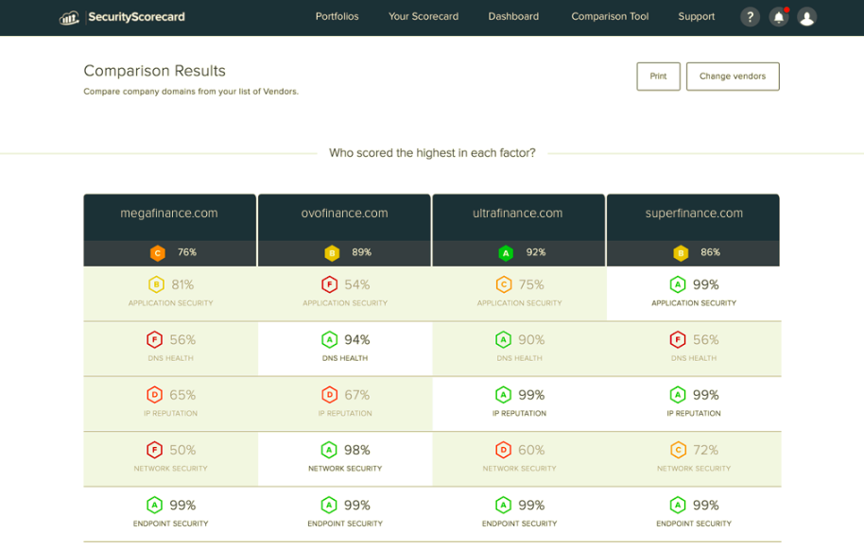Click megafinance IP Reputation D badge
This screenshot has width=864, height=549.
click(154, 395)
